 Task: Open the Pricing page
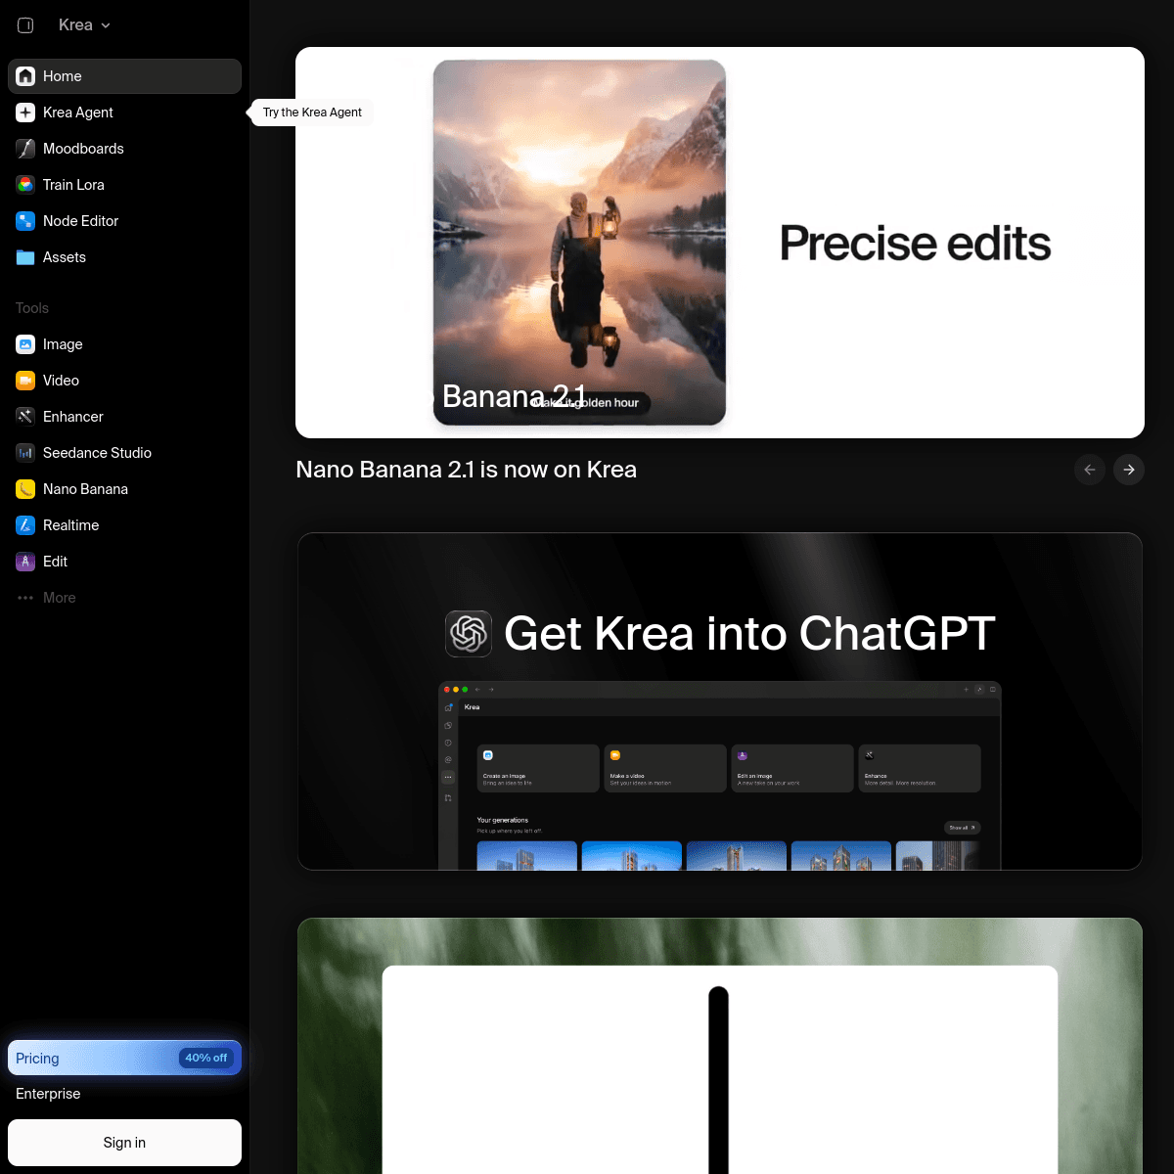point(124,1058)
